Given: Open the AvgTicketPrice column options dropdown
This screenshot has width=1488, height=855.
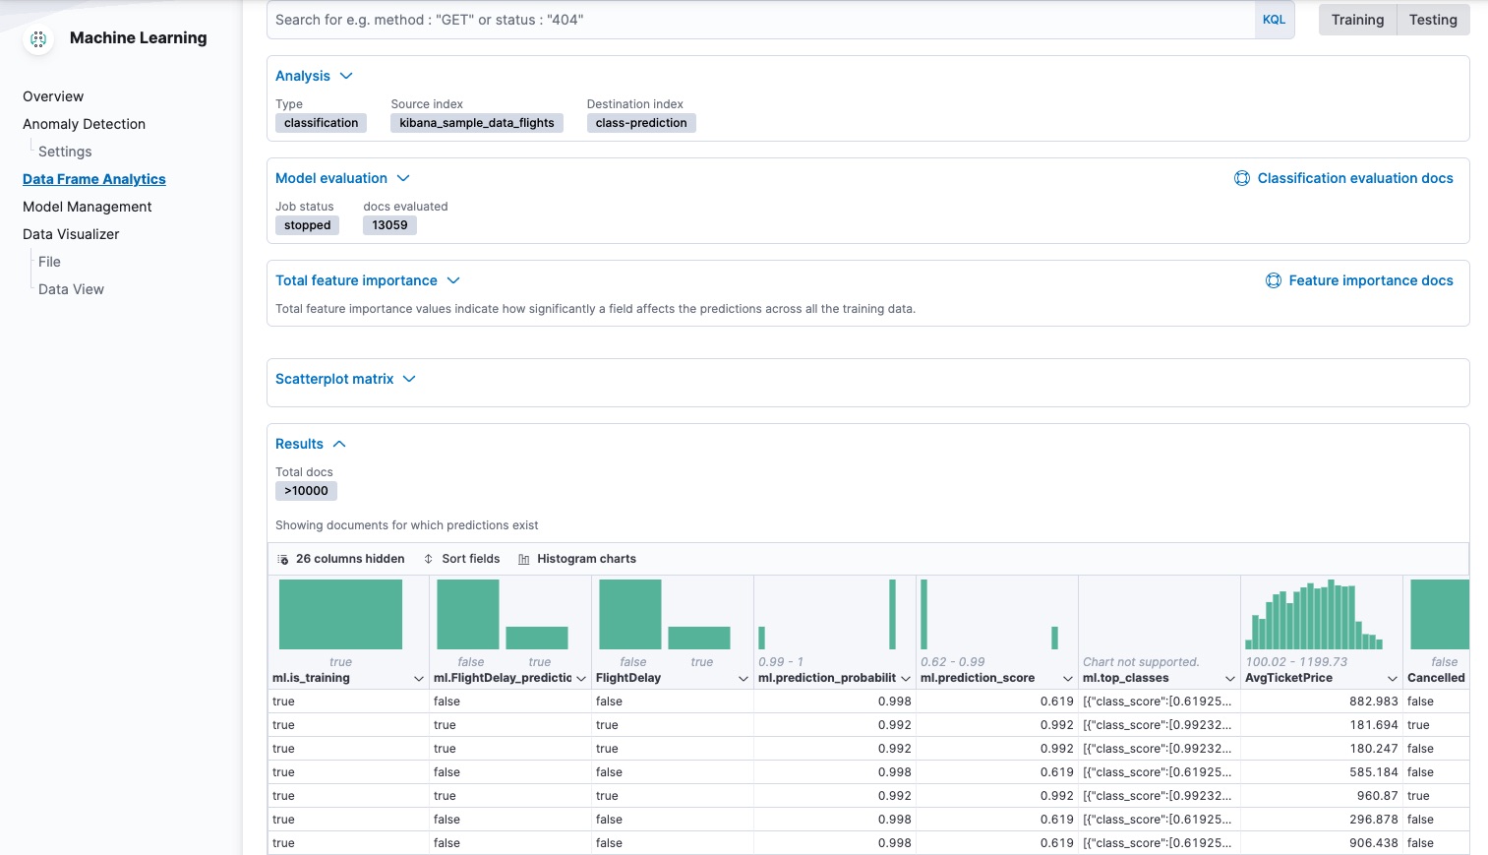Looking at the screenshot, I should [1391, 678].
